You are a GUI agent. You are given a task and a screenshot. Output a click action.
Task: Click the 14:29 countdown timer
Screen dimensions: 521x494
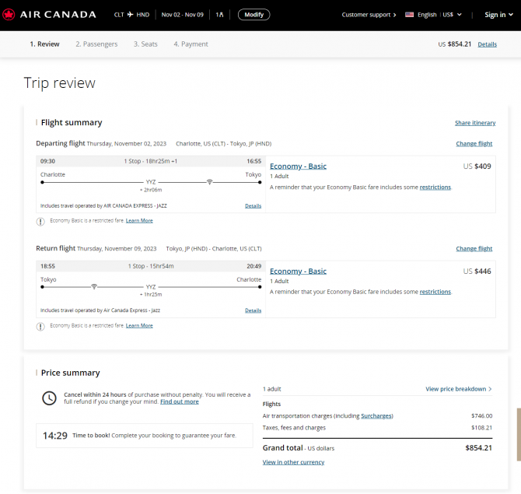(55, 436)
